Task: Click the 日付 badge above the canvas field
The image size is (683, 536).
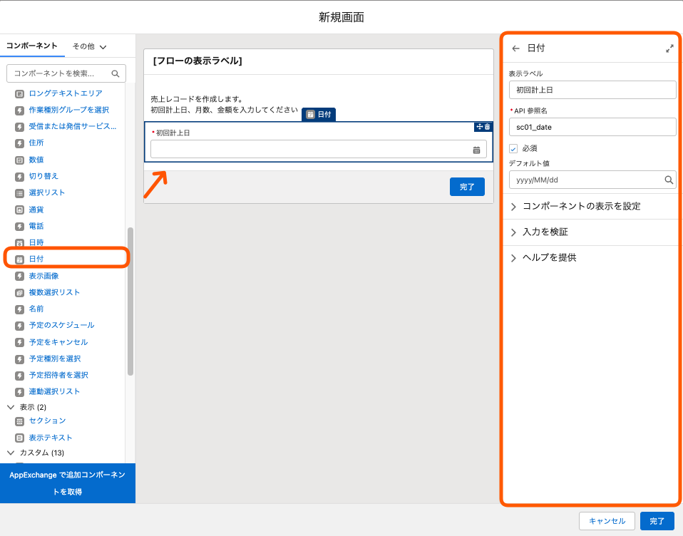Action: point(319,115)
